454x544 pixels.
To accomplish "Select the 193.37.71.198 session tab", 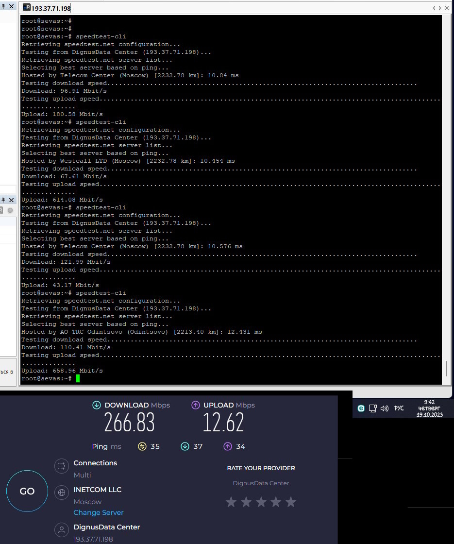I will point(50,8).
